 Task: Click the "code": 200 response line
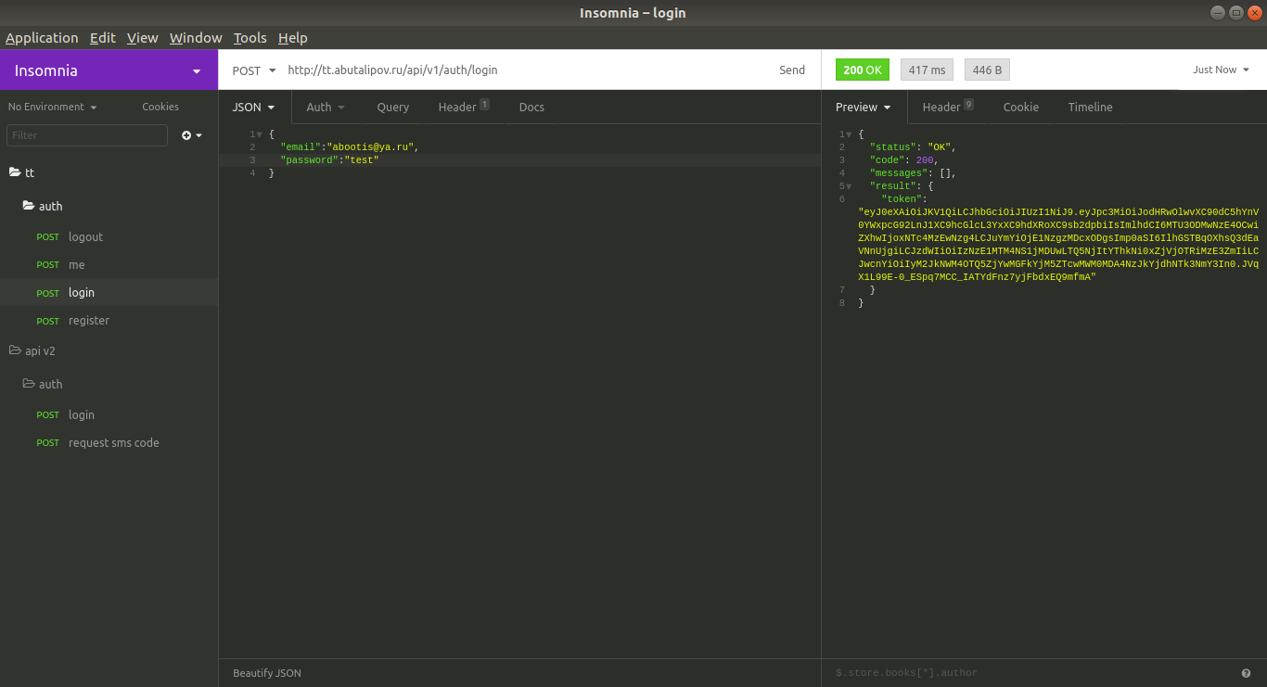point(903,160)
